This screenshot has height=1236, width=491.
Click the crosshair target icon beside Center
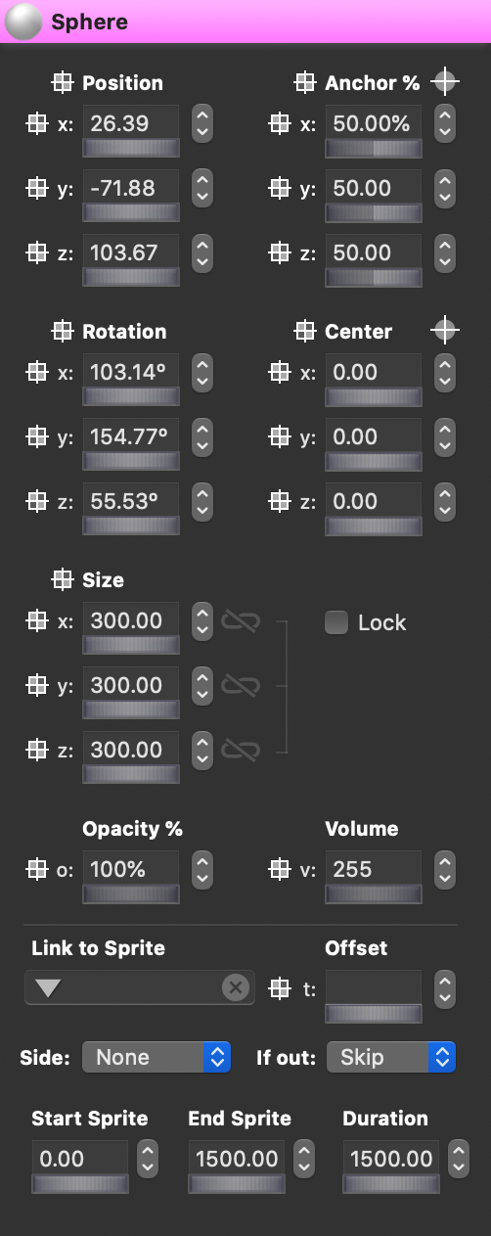tap(445, 331)
